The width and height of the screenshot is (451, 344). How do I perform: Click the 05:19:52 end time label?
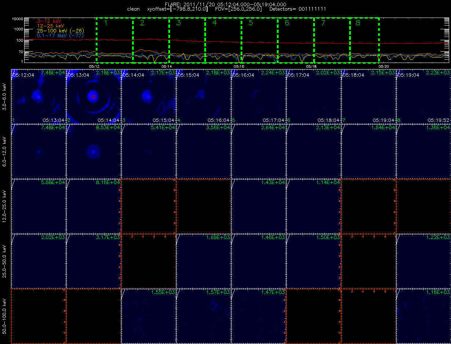pyautogui.click(x=439, y=120)
